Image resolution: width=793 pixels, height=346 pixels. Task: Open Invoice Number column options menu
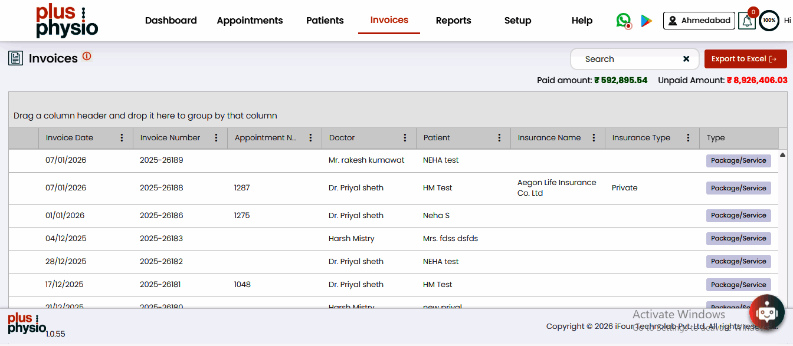click(x=217, y=138)
